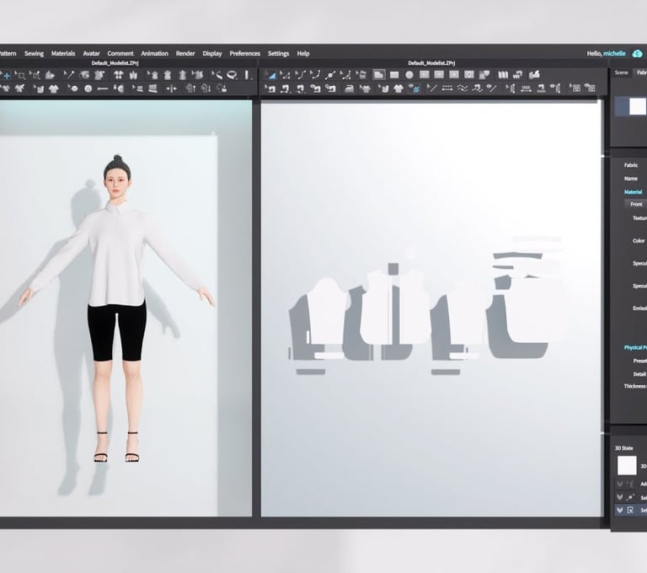The height and width of the screenshot is (573, 647).
Task: Click the shirt with arrangement points icon
Action: pos(118,75)
